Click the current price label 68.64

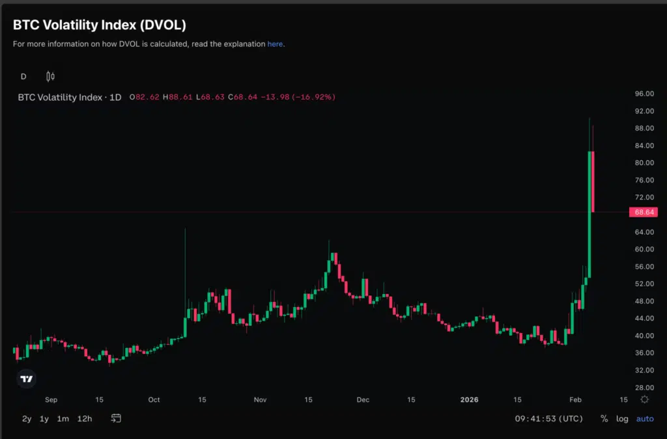coord(643,211)
